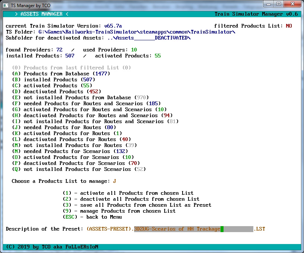The width and height of the screenshot is (304, 253).
Task: Select (Q) not installed Products for Scenarios
Action: click(79, 169)
